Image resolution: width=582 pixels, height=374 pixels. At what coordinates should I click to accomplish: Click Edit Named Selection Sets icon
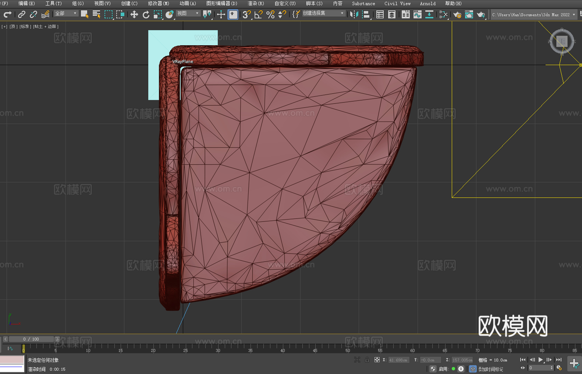pyautogui.click(x=296, y=14)
